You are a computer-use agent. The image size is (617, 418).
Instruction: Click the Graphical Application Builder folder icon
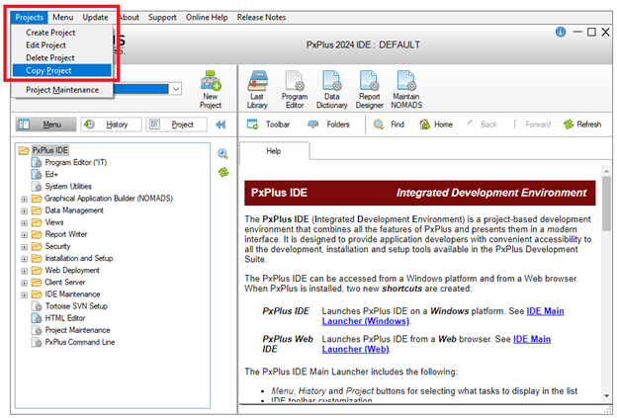tap(37, 199)
